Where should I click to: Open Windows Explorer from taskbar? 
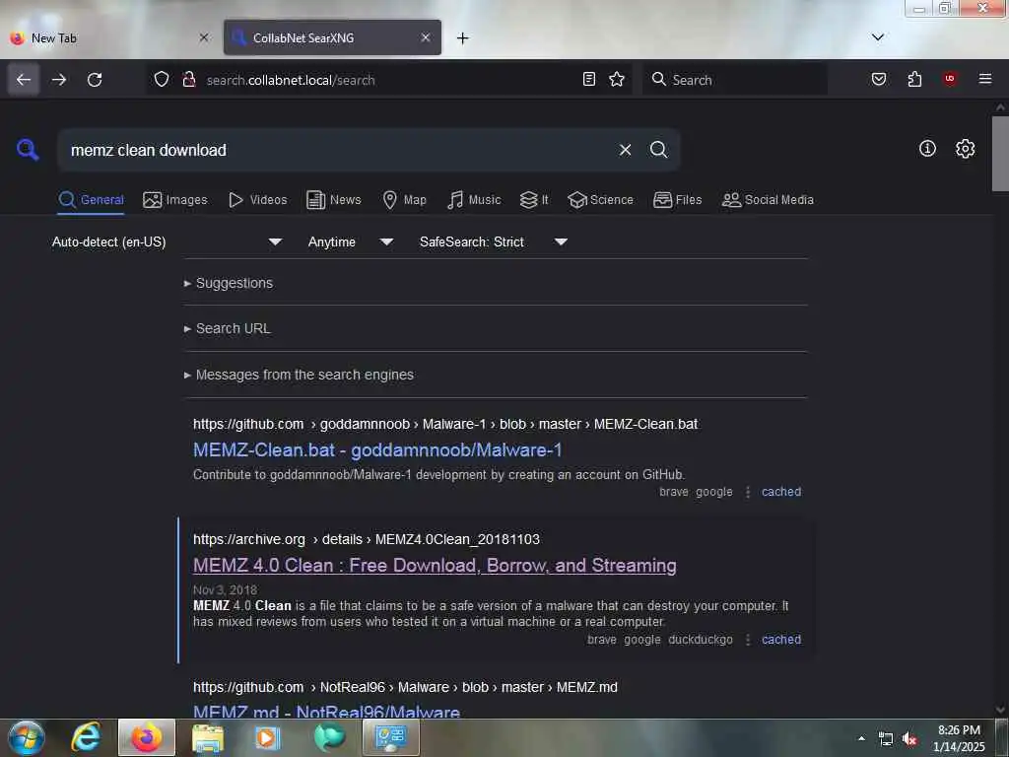click(207, 737)
